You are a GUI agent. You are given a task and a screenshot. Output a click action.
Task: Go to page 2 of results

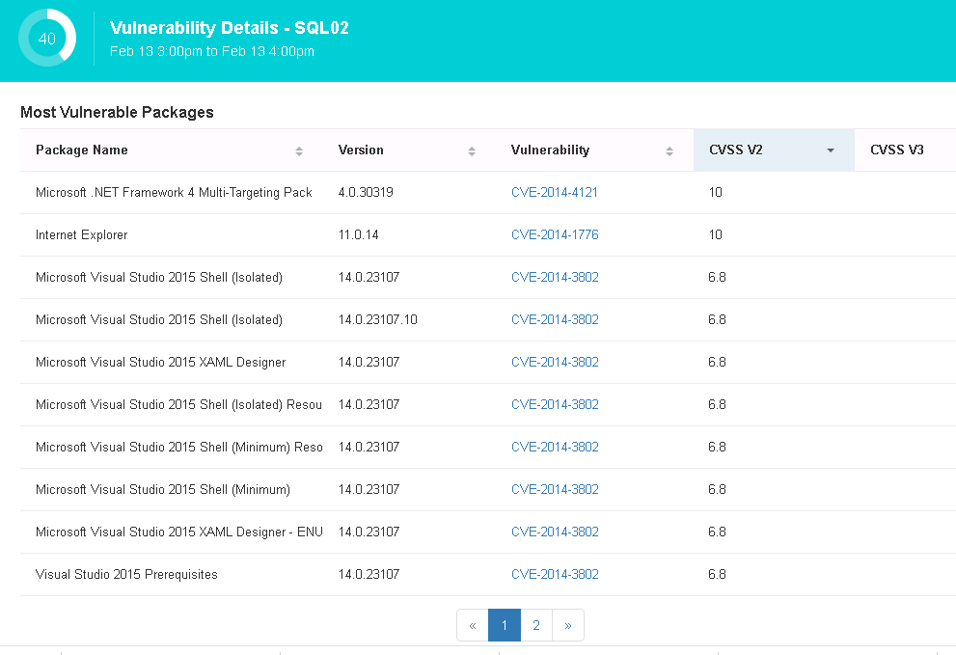click(x=536, y=625)
